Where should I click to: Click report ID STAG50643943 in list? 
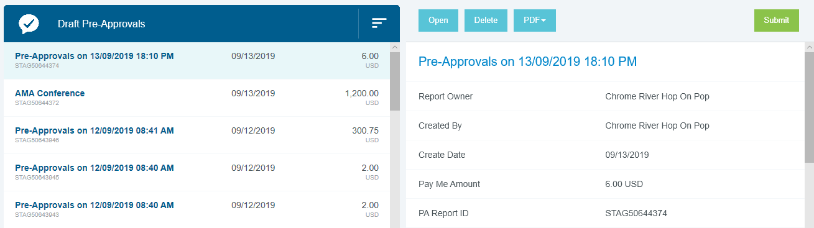pyautogui.click(x=37, y=215)
